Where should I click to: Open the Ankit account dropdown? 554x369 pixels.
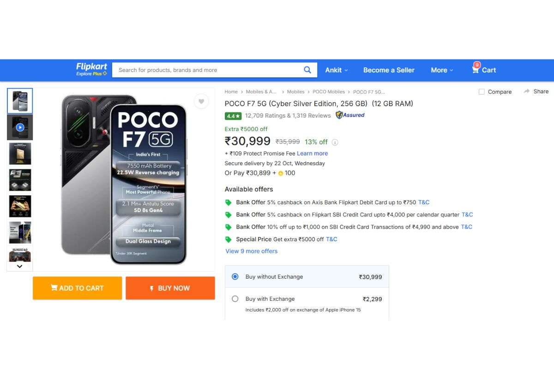tap(336, 70)
